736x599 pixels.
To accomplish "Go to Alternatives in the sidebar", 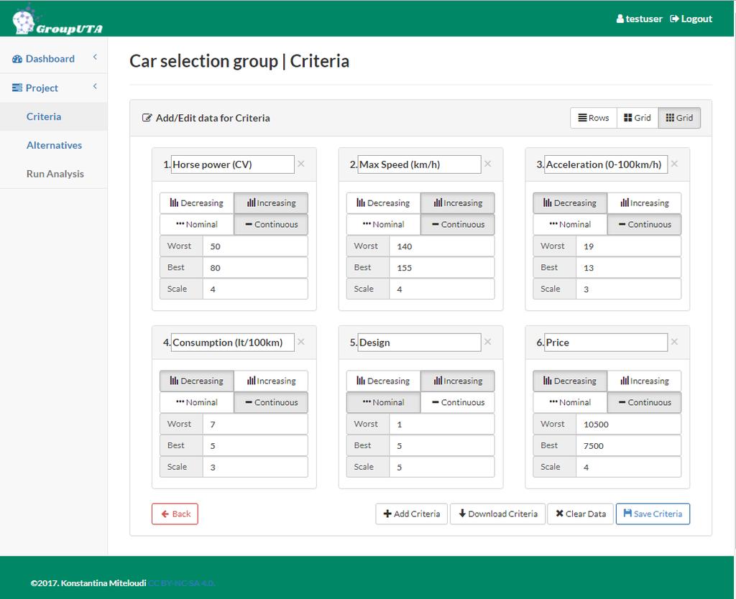I will coord(54,145).
